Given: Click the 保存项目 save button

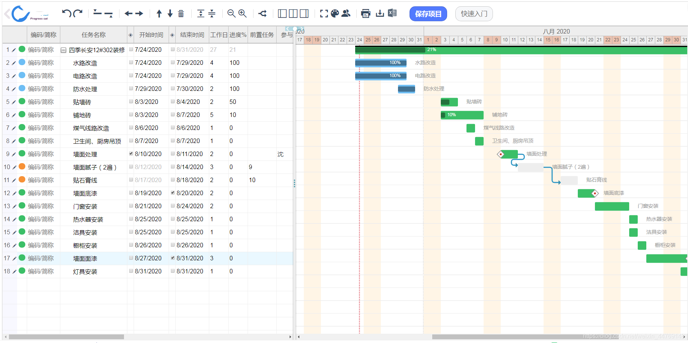Looking at the screenshot, I should (428, 14).
